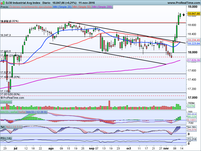Select the 17.429 (38,20%) Fibonacci label
This screenshot has height=151, width=201.
point(10,77)
